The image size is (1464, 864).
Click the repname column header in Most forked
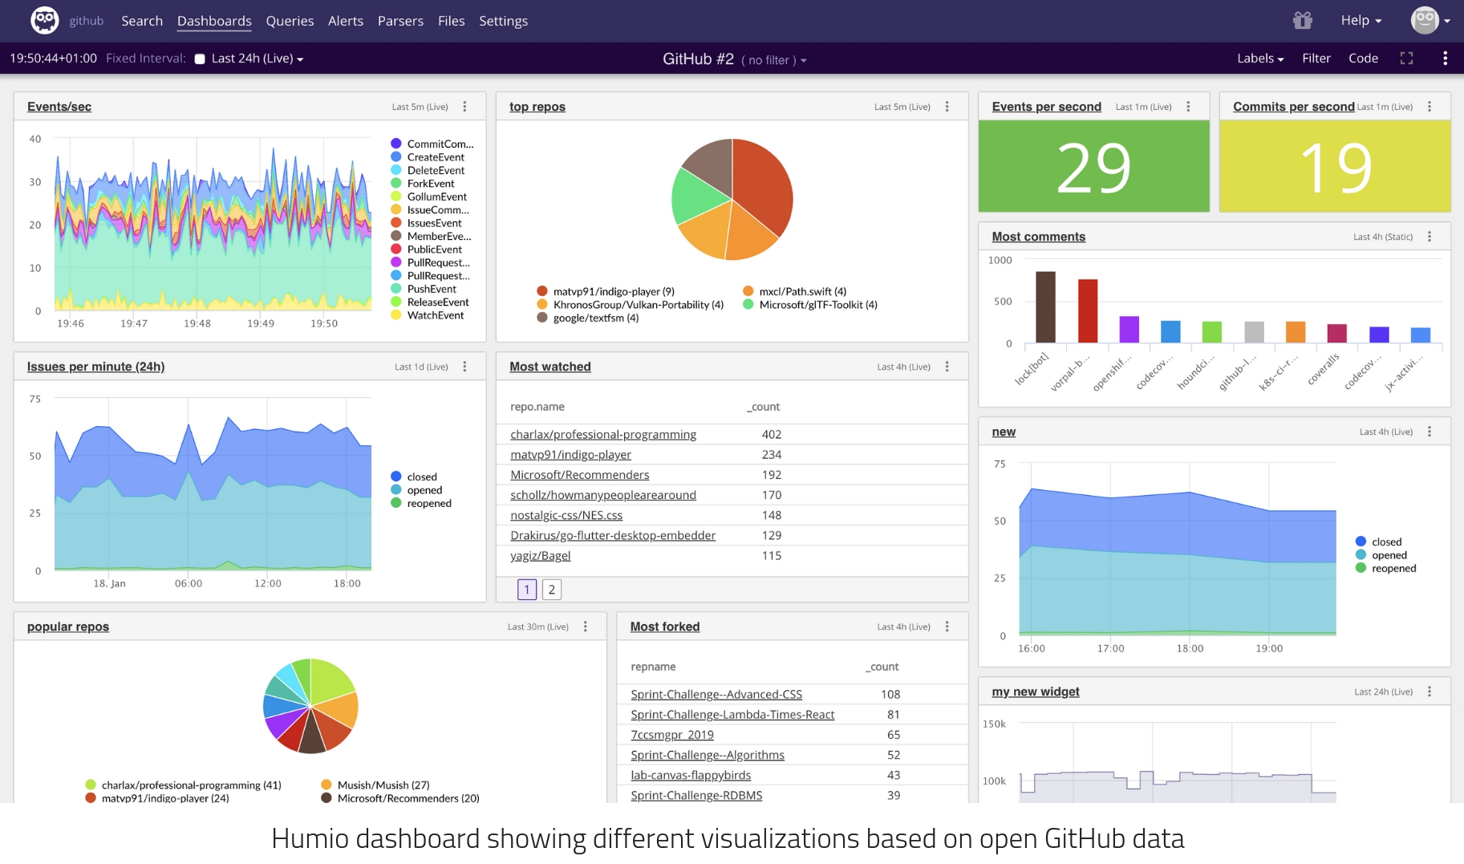coord(653,667)
